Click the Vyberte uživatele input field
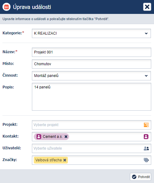The width and height of the screenshot is (154, 183). coord(88,148)
